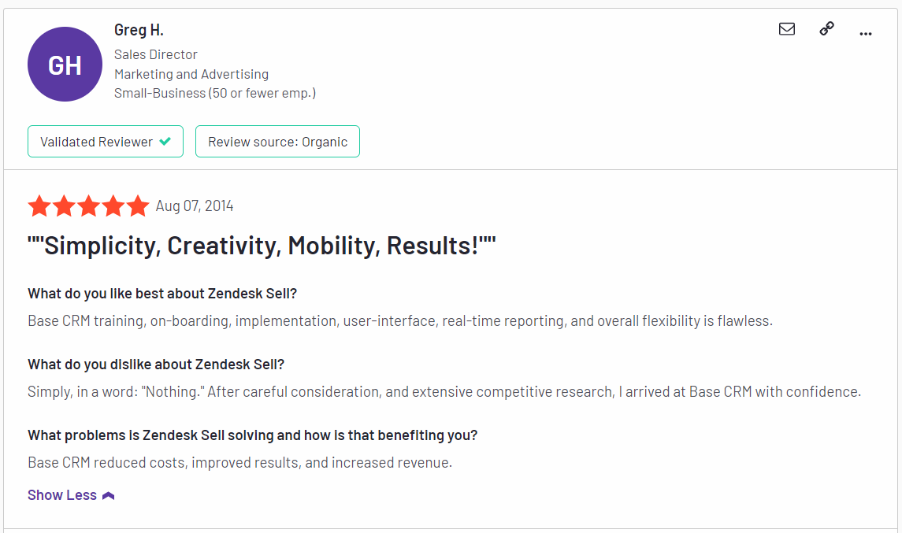The width and height of the screenshot is (902, 533).
Task: Click the Aug 07, 2014 review date
Action: pos(195,205)
